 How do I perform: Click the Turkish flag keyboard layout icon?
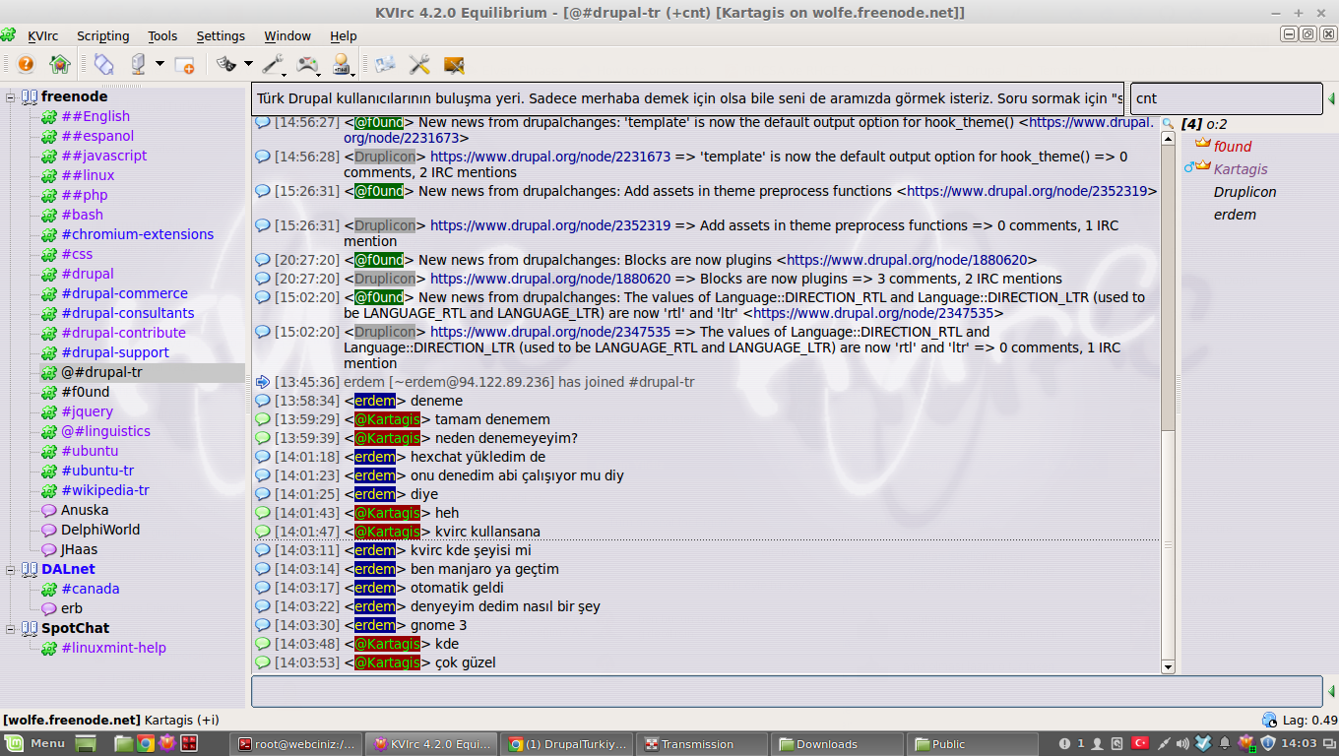[1141, 743]
